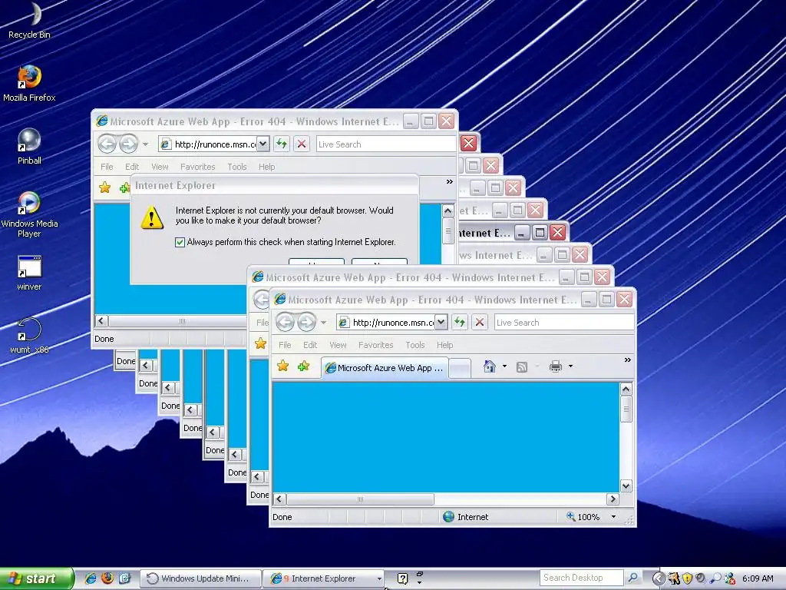
Task: Open Tools menu in rear dialog IE window
Action: point(236,167)
